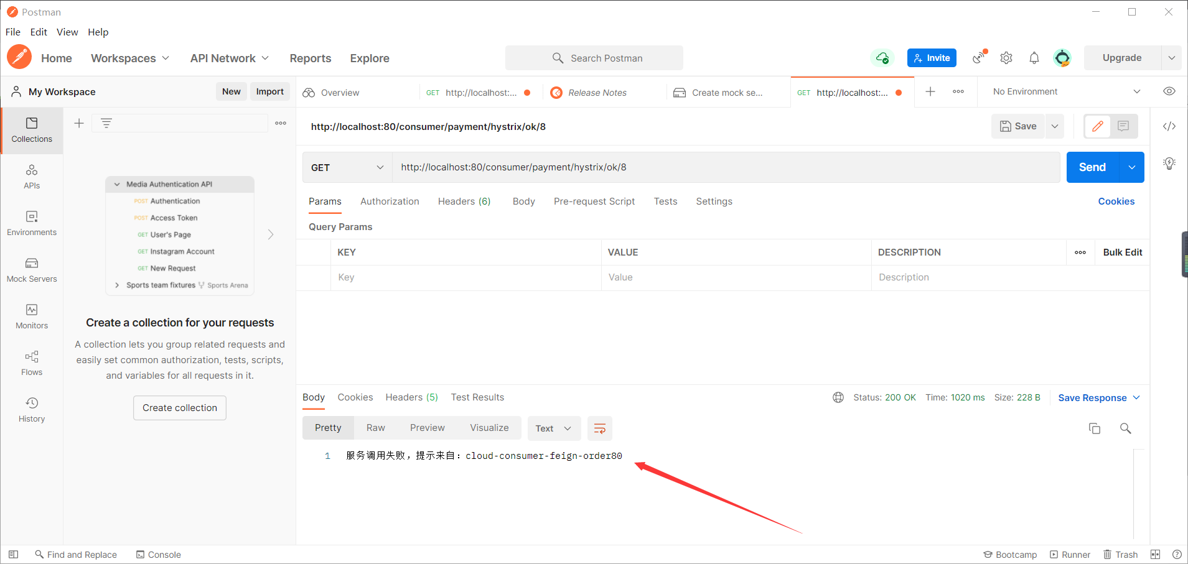Image resolution: width=1188 pixels, height=564 pixels.
Task: Open tab bar more options dots
Action: (958, 91)
